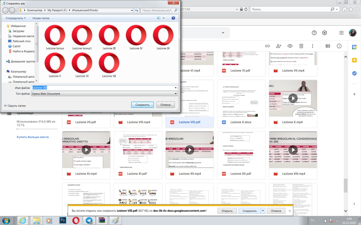Screen dimensions: 361x225
Task: Collapse folders with Скрыть папки
Action: click(x=15, y=106)
